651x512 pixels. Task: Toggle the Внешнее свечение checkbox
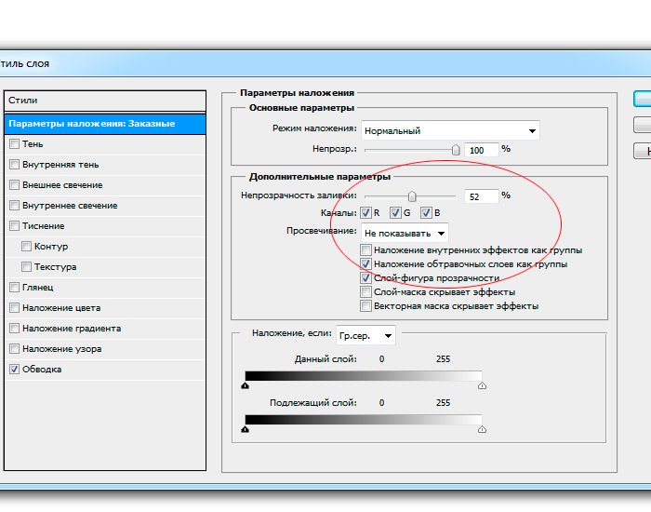[x=14, y=185]
